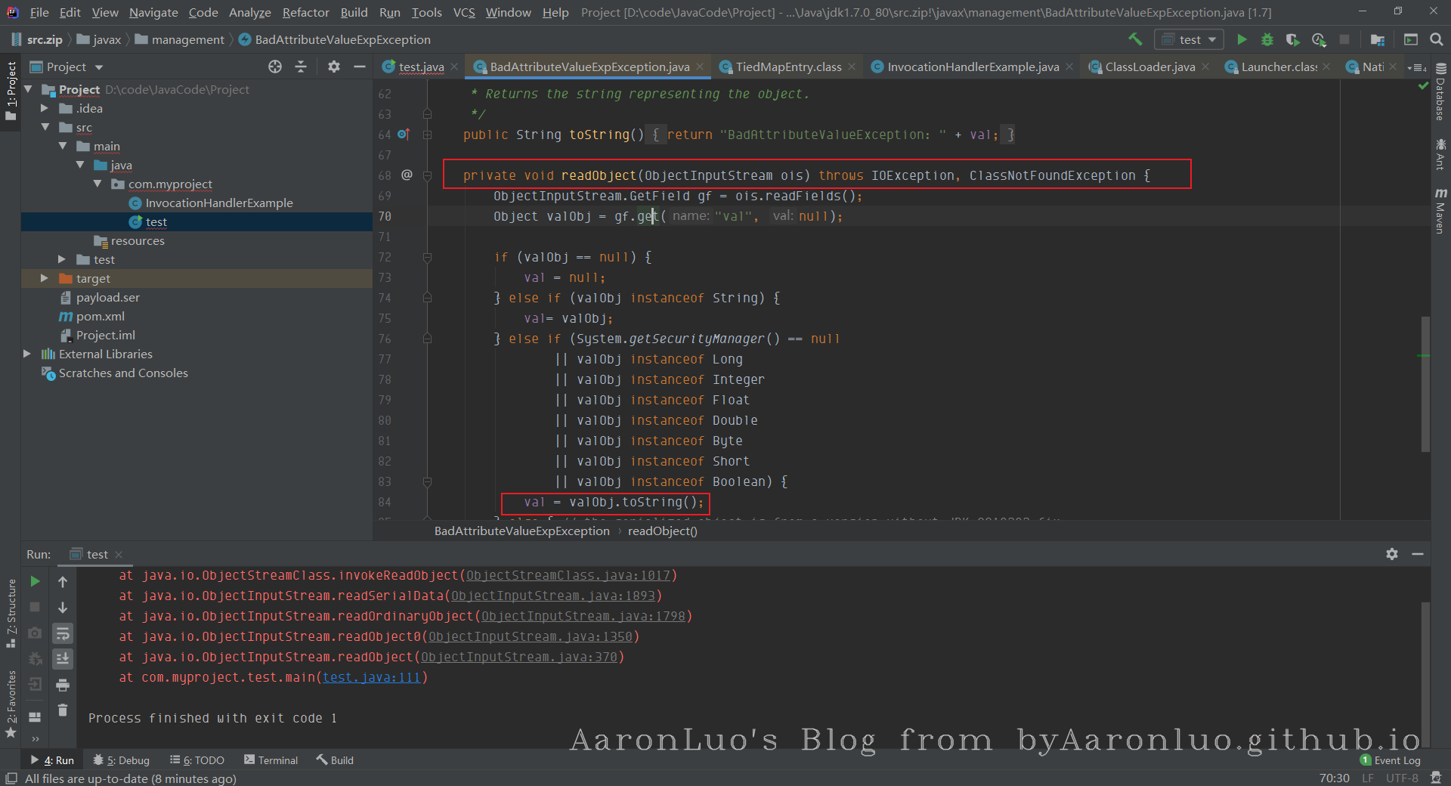
Task: Start debugging with the Debug bug icon
Action: [1267, 39]
